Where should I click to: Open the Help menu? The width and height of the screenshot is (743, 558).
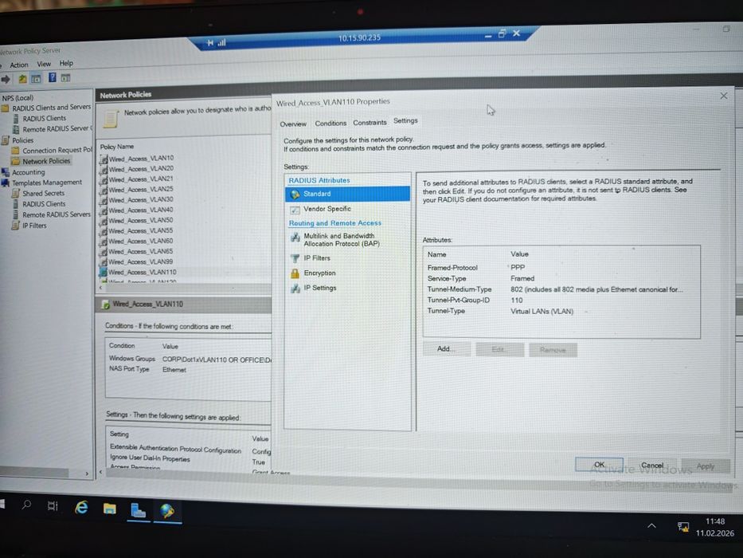(x=66, y=63)
